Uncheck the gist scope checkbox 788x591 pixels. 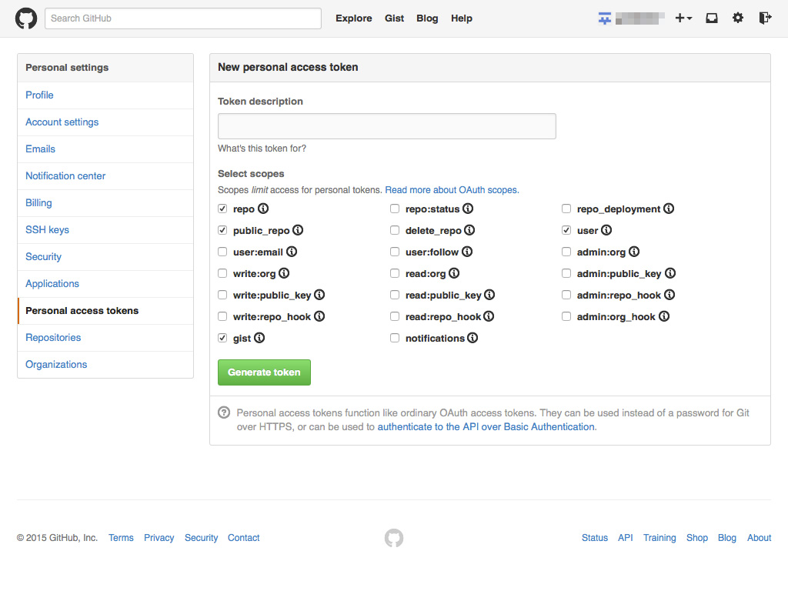(222, 338)
